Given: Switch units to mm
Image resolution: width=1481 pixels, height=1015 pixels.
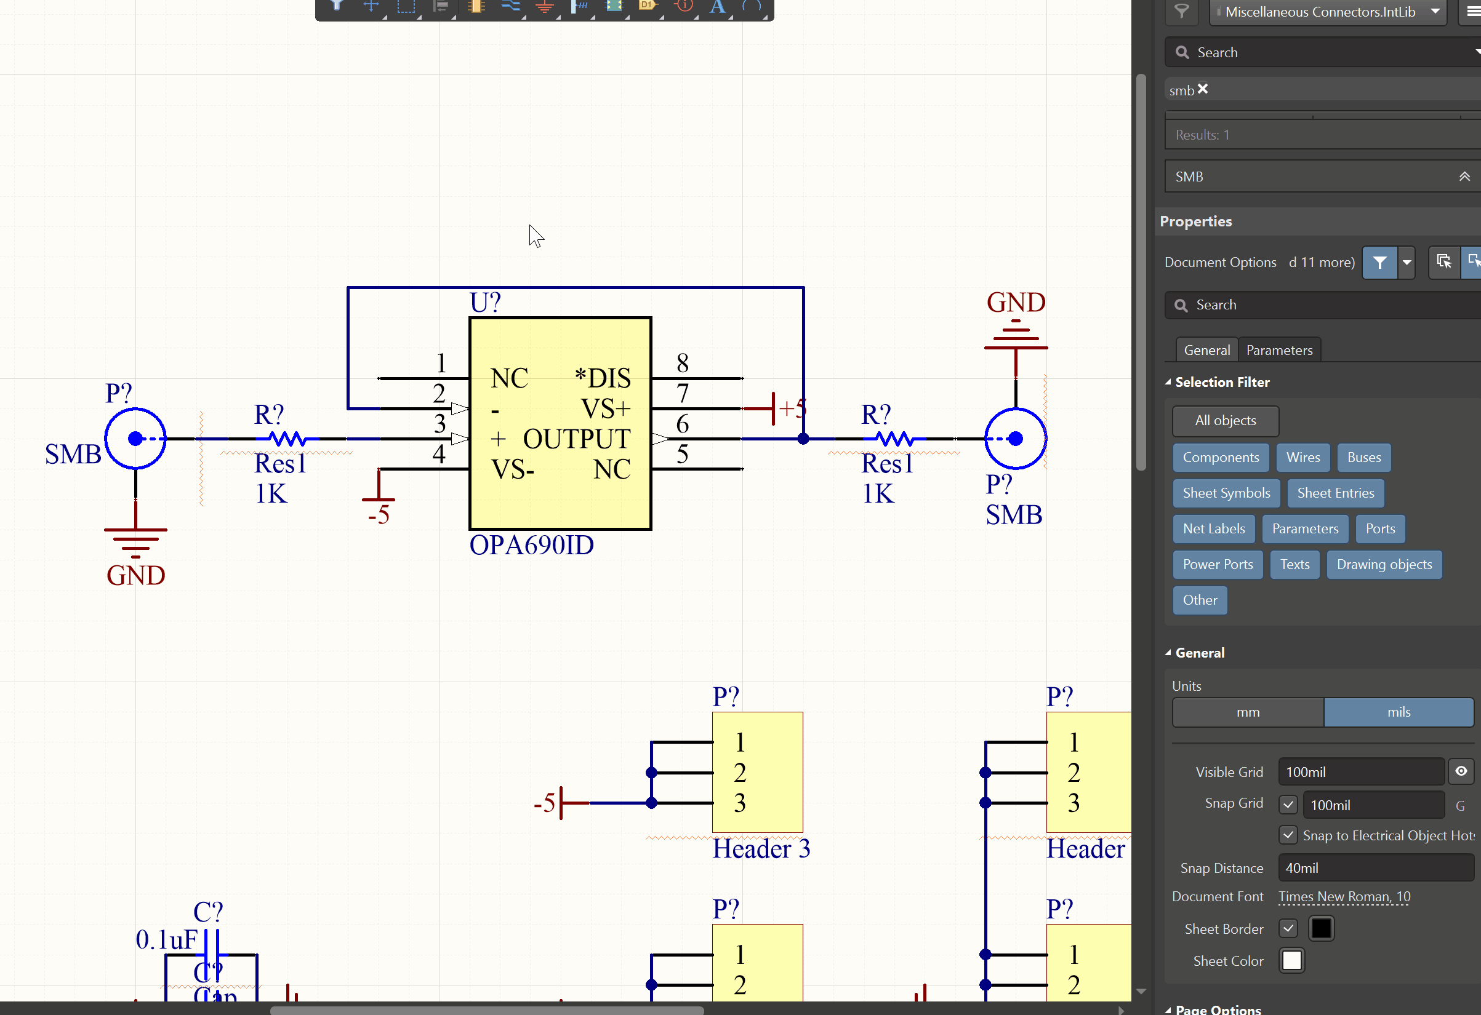Looking at the screenshot, I should pyautogui.click(x=1247, y=712).
